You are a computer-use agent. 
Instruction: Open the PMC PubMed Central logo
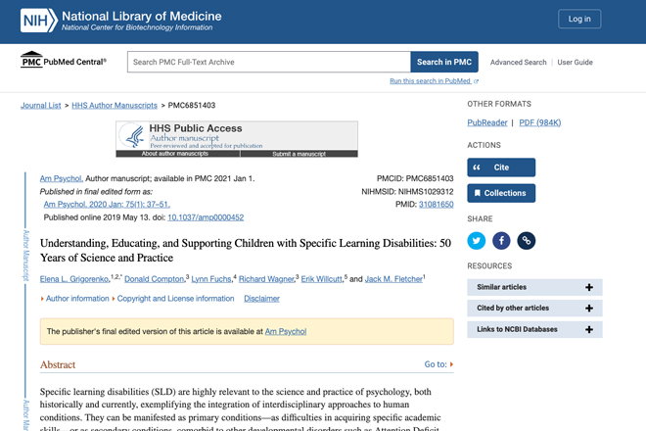(64, 60)
